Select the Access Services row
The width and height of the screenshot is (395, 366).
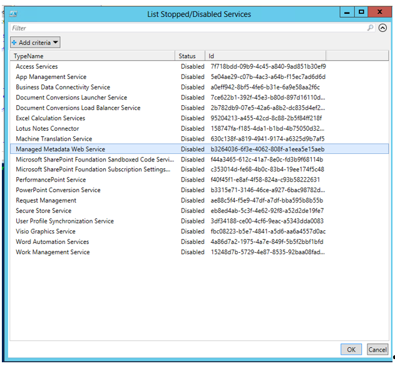tap(199, 66)
